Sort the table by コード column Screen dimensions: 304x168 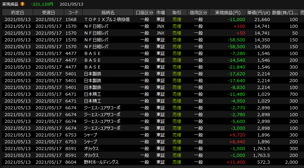point(73,13)
